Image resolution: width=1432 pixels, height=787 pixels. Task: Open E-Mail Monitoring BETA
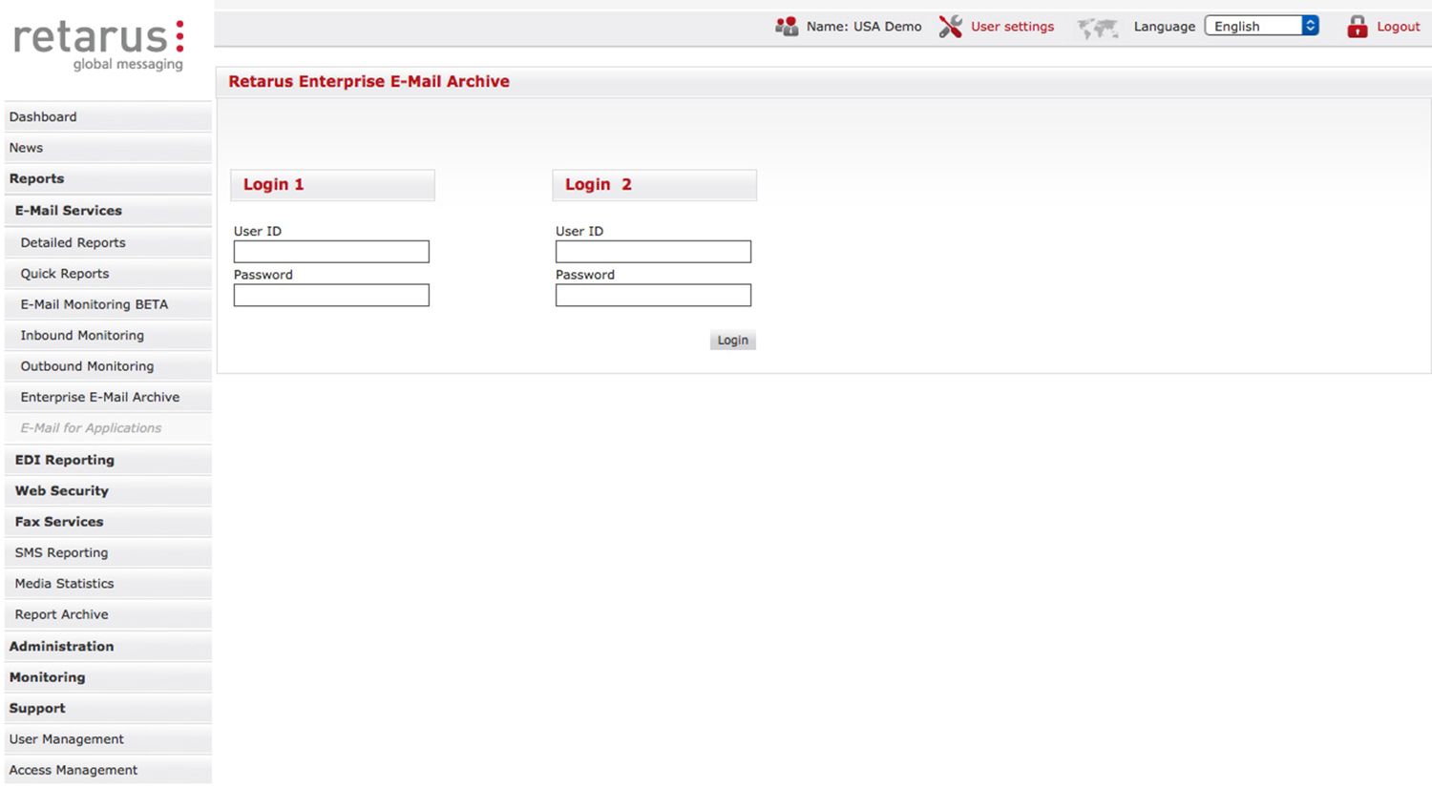tap(108, 304)
